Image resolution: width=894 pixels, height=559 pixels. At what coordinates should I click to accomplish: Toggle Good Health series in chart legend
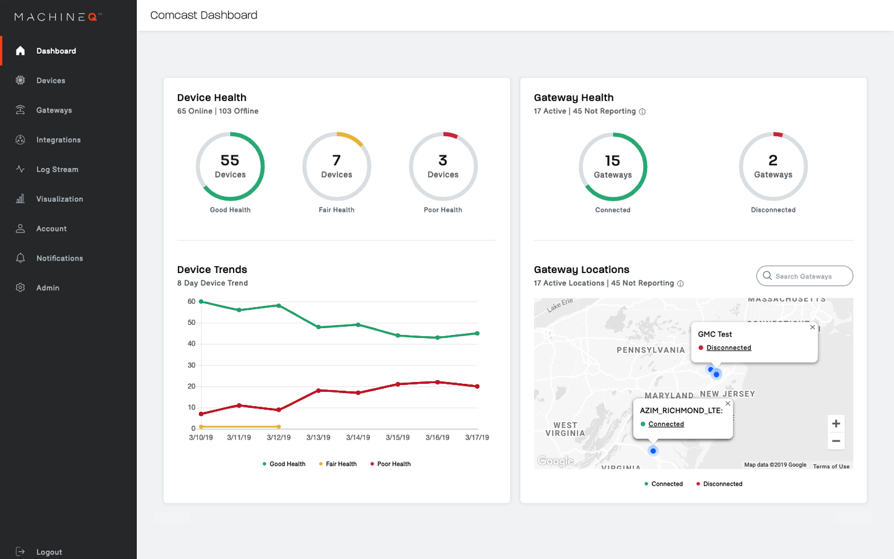point(284,464)
